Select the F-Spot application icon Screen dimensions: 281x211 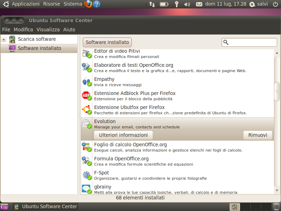pos(87,175)
